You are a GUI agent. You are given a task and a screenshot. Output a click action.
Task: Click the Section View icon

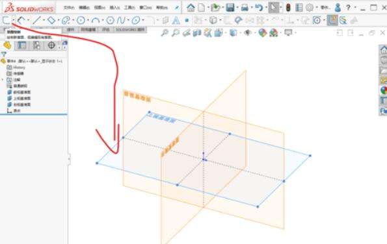coord(197,32)
